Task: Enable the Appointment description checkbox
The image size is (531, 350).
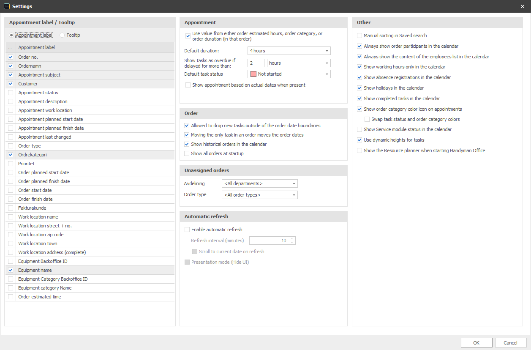Action: pos(11,101)
